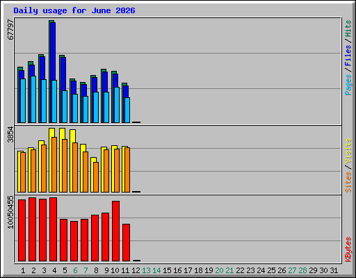Click the "67797" axis value
This screenshot has height=278, width=356.
(10, 29)
